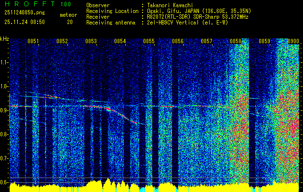Click the kHz axis unit label
This screenshot has width=303, height=192.
(4, 39)
